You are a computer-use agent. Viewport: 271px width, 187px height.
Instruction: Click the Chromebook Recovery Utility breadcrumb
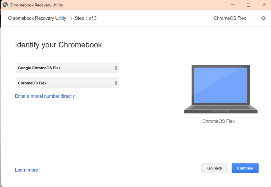click(37, 18)
